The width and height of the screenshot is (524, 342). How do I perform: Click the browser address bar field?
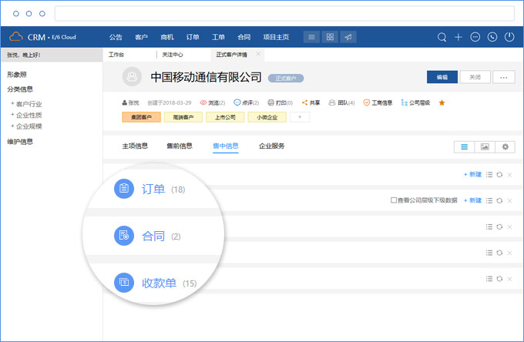284,14
